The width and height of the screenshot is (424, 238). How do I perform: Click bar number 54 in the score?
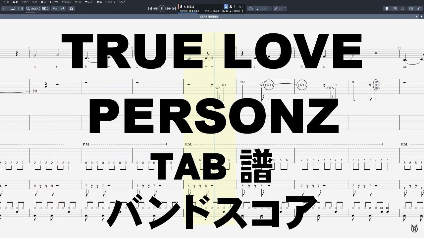click(399, 48)
